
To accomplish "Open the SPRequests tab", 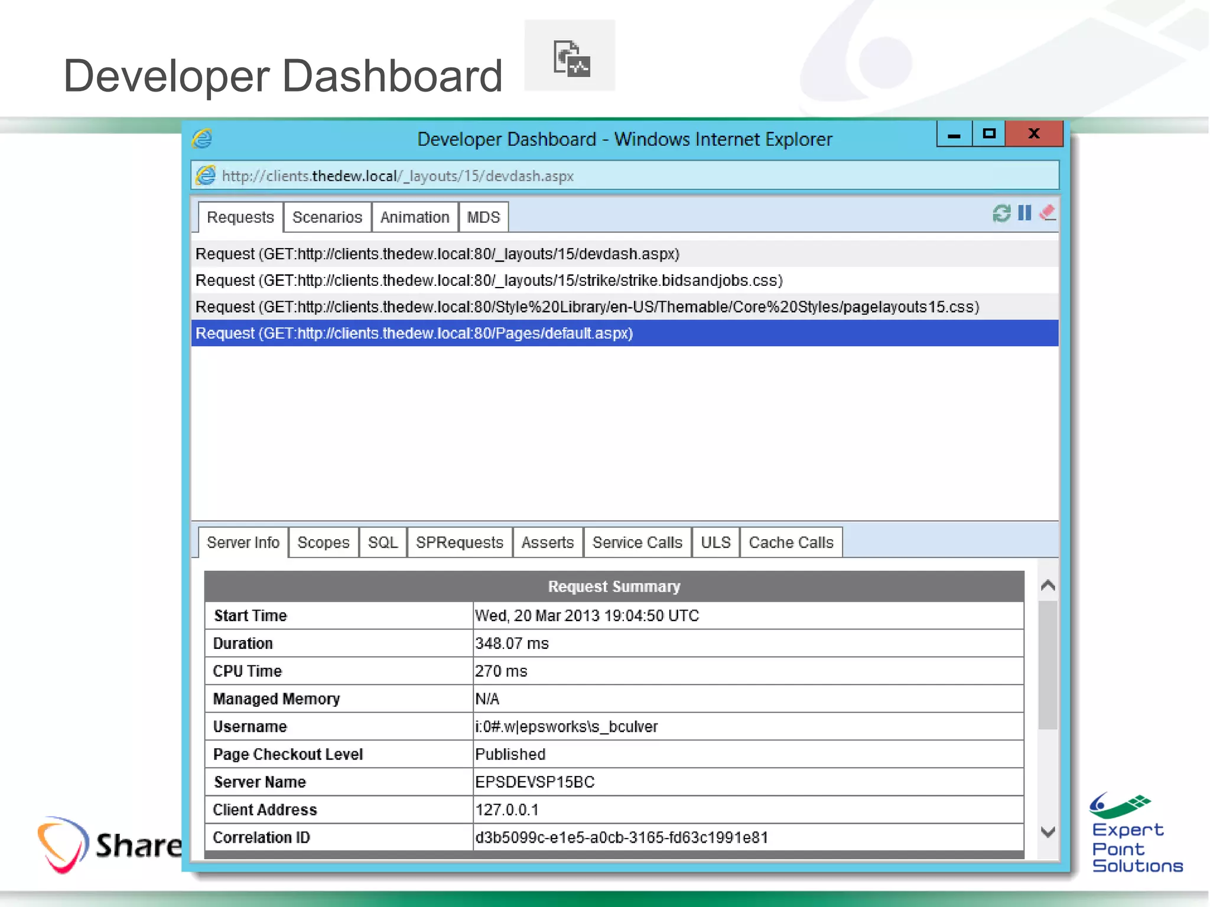I will [x=460, y=543].
